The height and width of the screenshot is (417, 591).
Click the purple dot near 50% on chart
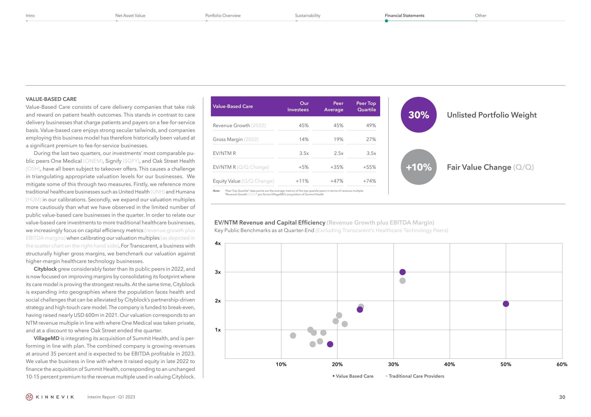tap(506, 304)
